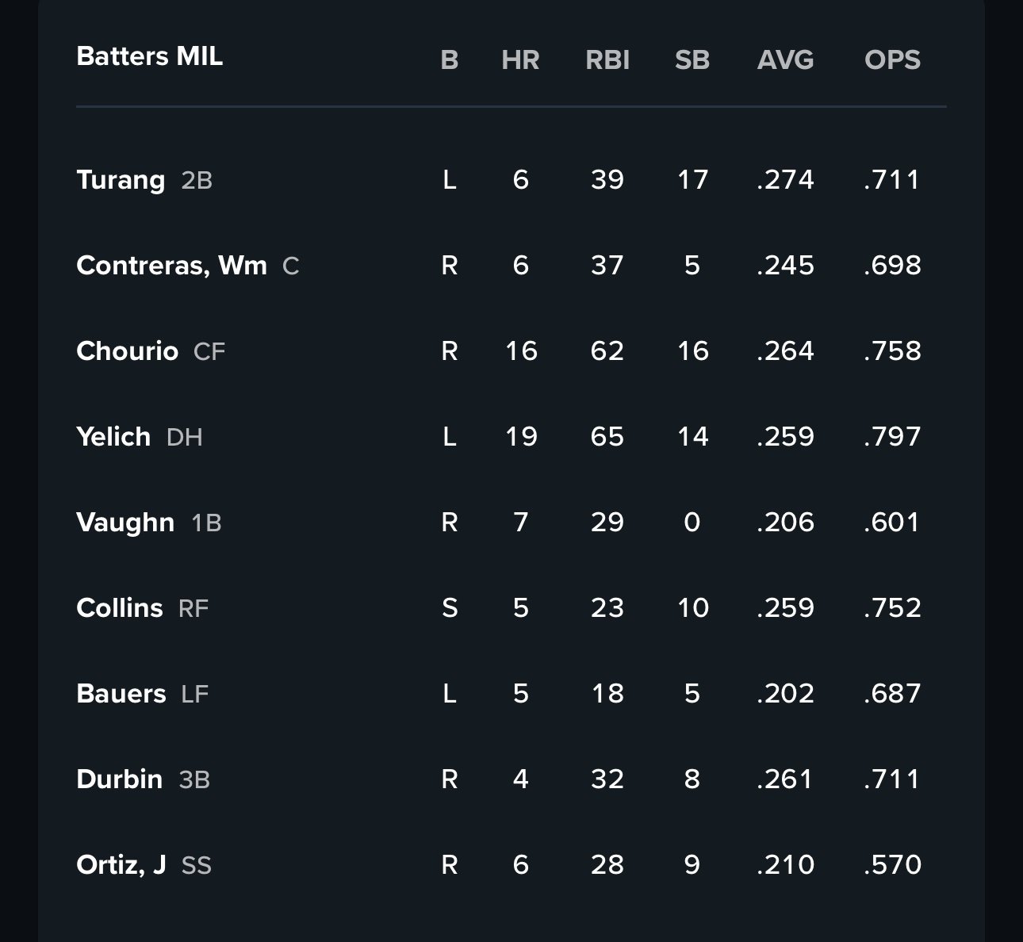The height and width of the screenshot is (942, 1023).
Task: Click the OPS column header
Action: 892,60
